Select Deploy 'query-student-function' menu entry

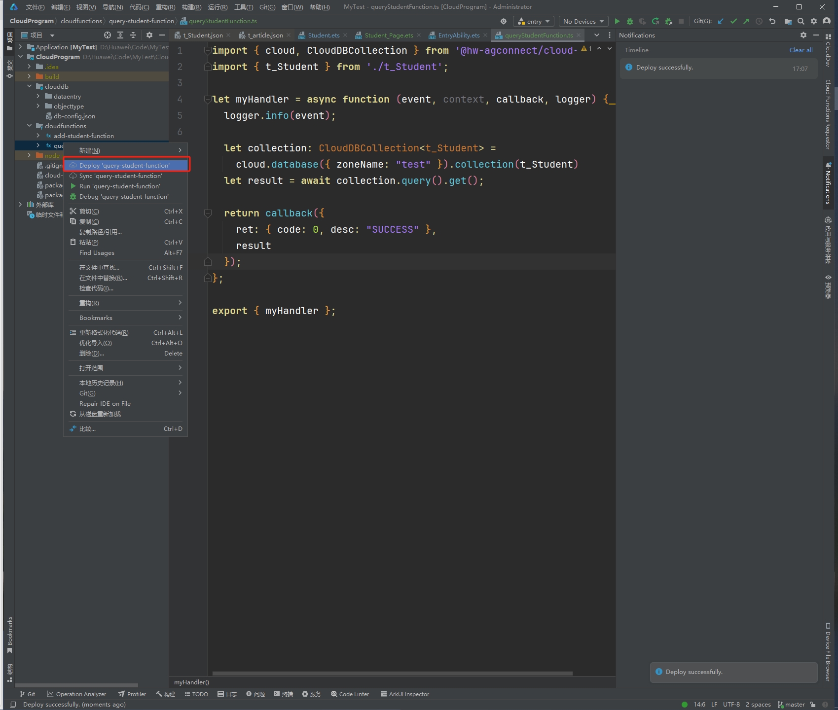pyautogui.click(x=126, y=165)
